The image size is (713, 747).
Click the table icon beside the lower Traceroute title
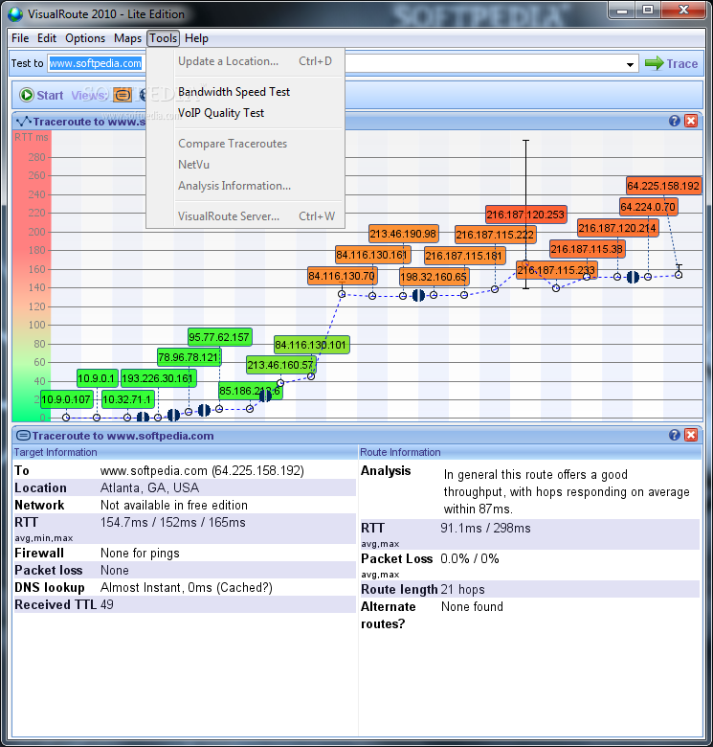coord(23,436)
